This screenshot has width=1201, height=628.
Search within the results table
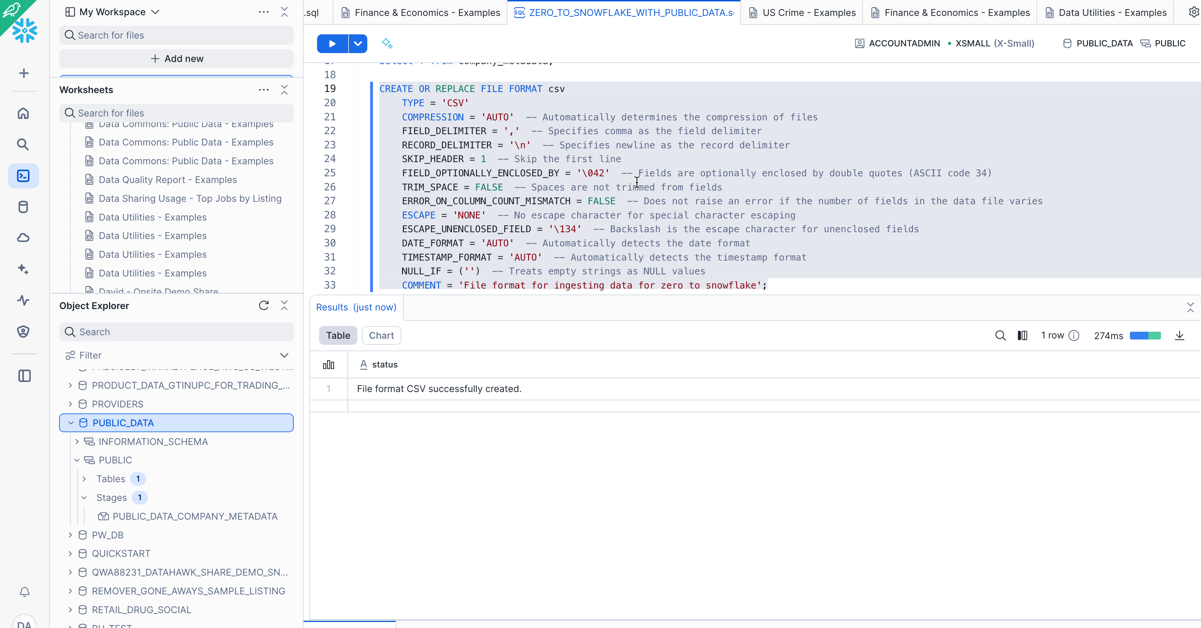(x=1000, y=336)
